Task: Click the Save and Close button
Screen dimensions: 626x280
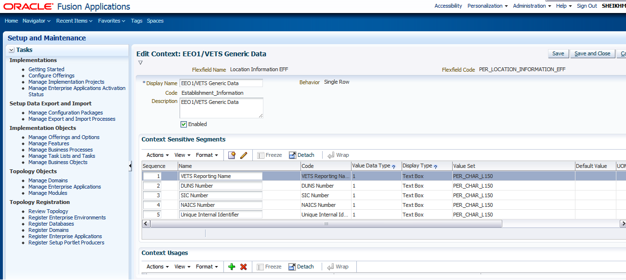Action: click(x=592, y=53)
